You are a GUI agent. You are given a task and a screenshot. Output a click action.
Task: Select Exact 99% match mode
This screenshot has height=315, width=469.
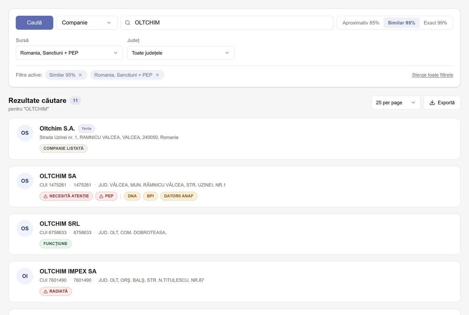tap(435, 23)
